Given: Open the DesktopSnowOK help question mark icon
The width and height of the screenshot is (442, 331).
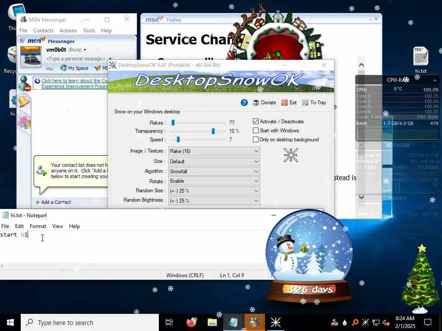Looking at the screenshot, I should point(244,103).
